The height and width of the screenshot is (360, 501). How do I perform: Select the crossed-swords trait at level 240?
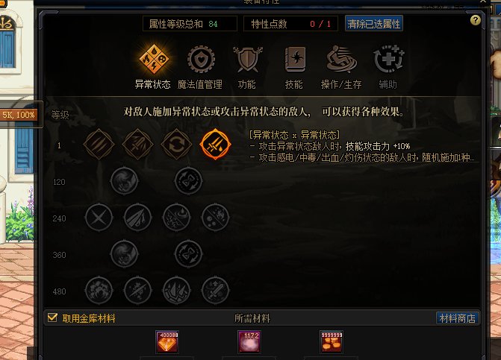click(99, 218)
